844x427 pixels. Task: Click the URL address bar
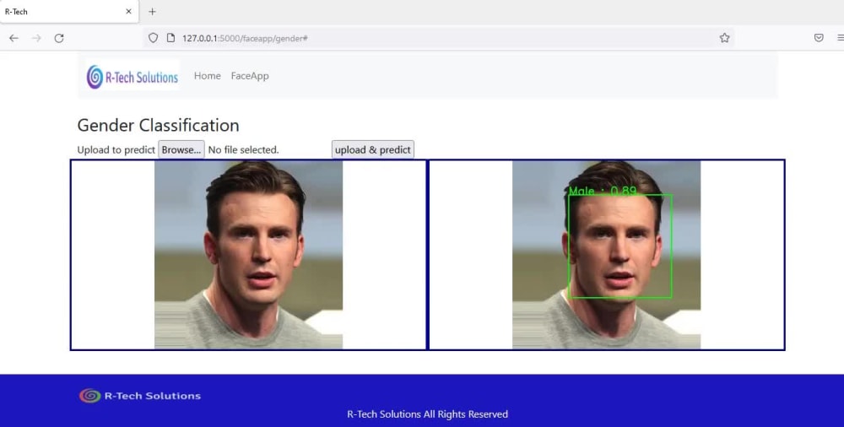[439, 38]
